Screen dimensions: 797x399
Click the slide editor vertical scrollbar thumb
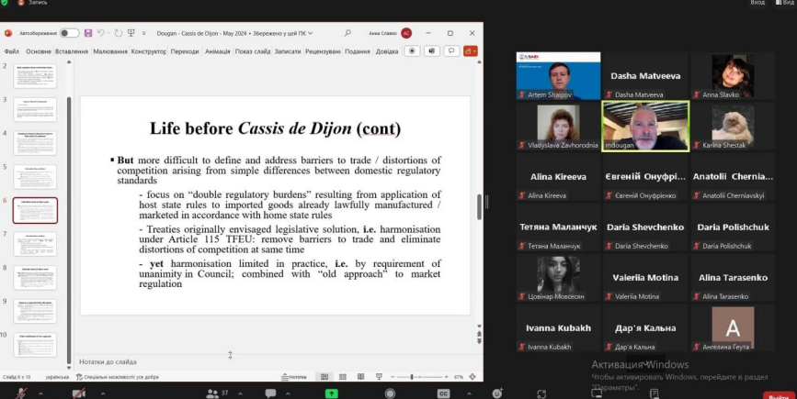(479, 207)
